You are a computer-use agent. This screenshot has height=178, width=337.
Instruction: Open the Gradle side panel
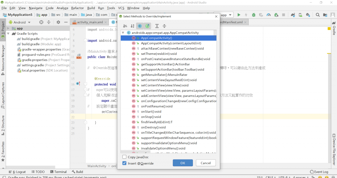[334, 28]
